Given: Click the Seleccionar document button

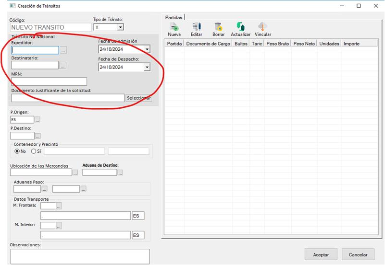Looking at the screenshot, I should [x=138, y=98].
